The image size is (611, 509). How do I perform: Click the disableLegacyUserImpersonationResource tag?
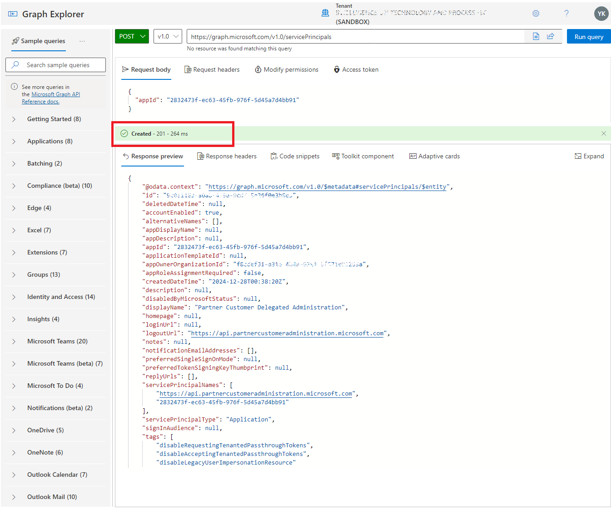[226, 462]
